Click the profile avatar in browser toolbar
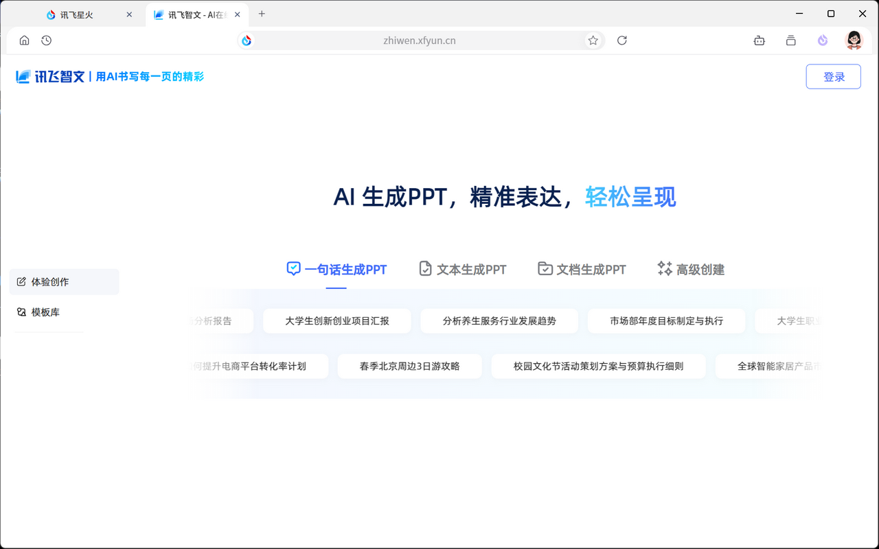The width and height of the screenshot is (879, 549). [853, 40]
